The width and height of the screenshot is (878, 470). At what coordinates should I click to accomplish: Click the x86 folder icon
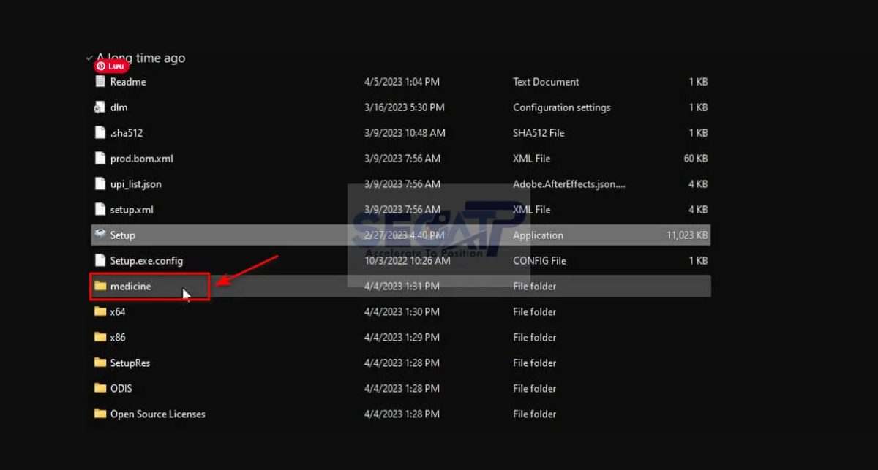pos(100,337)
